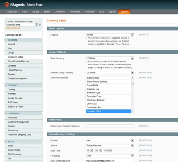178x162 pixels.
Task: Go to Store Email Addresses settings
Action: pyautogui.click(x=23, y=61)
